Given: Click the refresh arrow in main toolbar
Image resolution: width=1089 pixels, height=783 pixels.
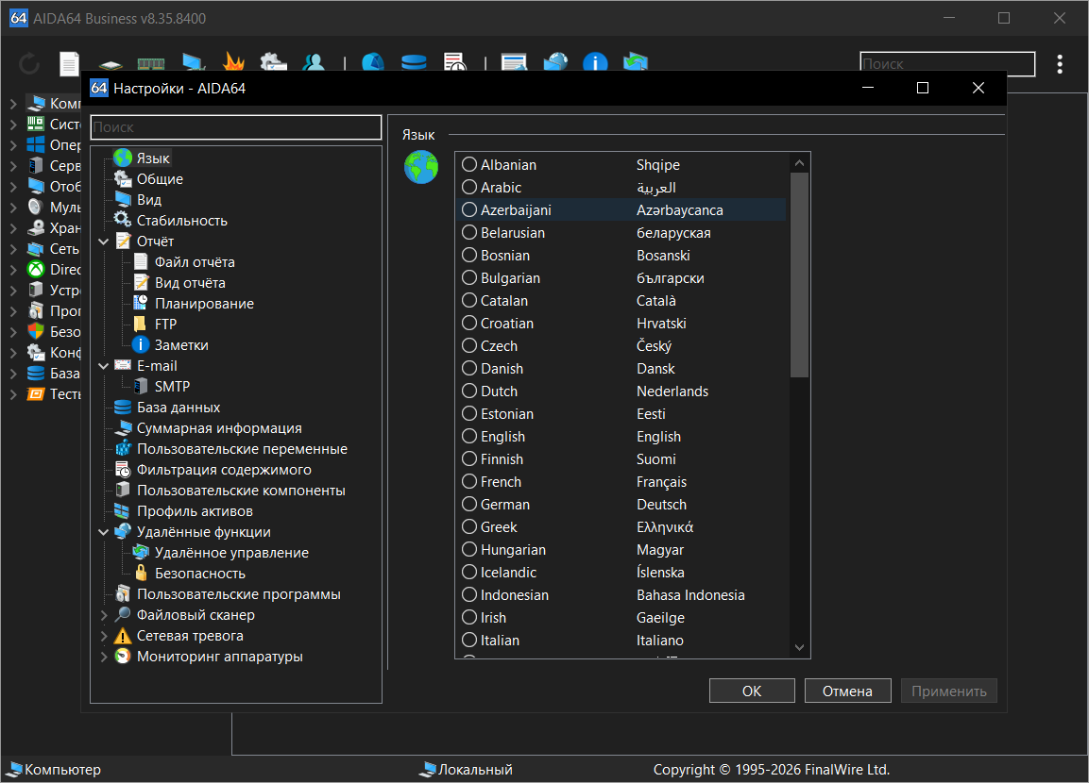Looking at the screenshot, I should click(x=29, y=64).
